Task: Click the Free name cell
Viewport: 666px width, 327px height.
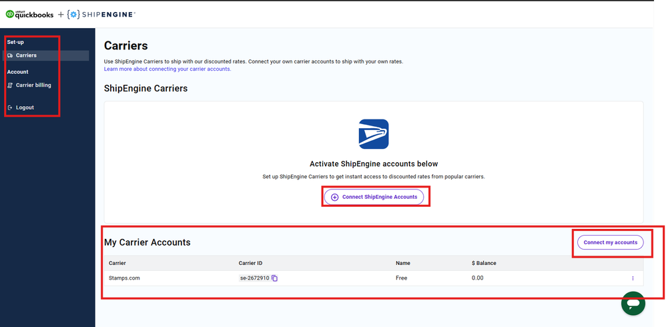Action: tap(401, 278)
